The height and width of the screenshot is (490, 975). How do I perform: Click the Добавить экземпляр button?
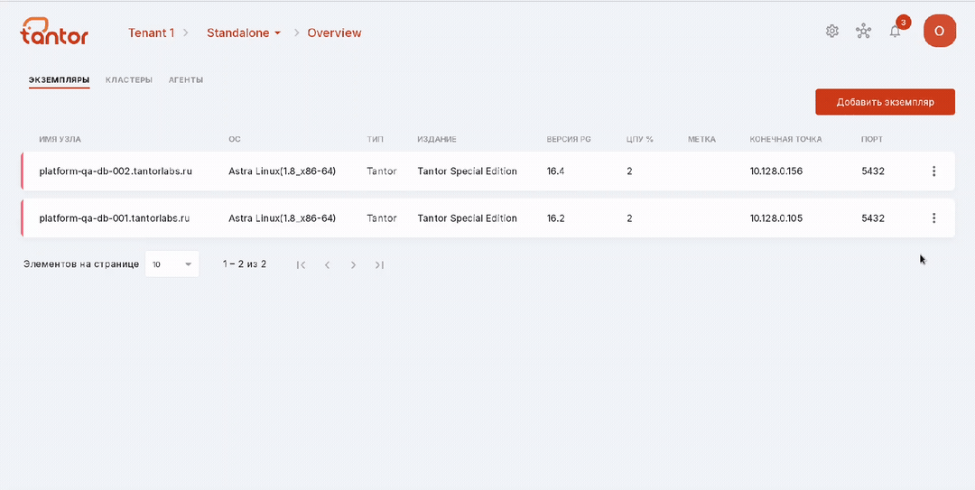point(885,102)
